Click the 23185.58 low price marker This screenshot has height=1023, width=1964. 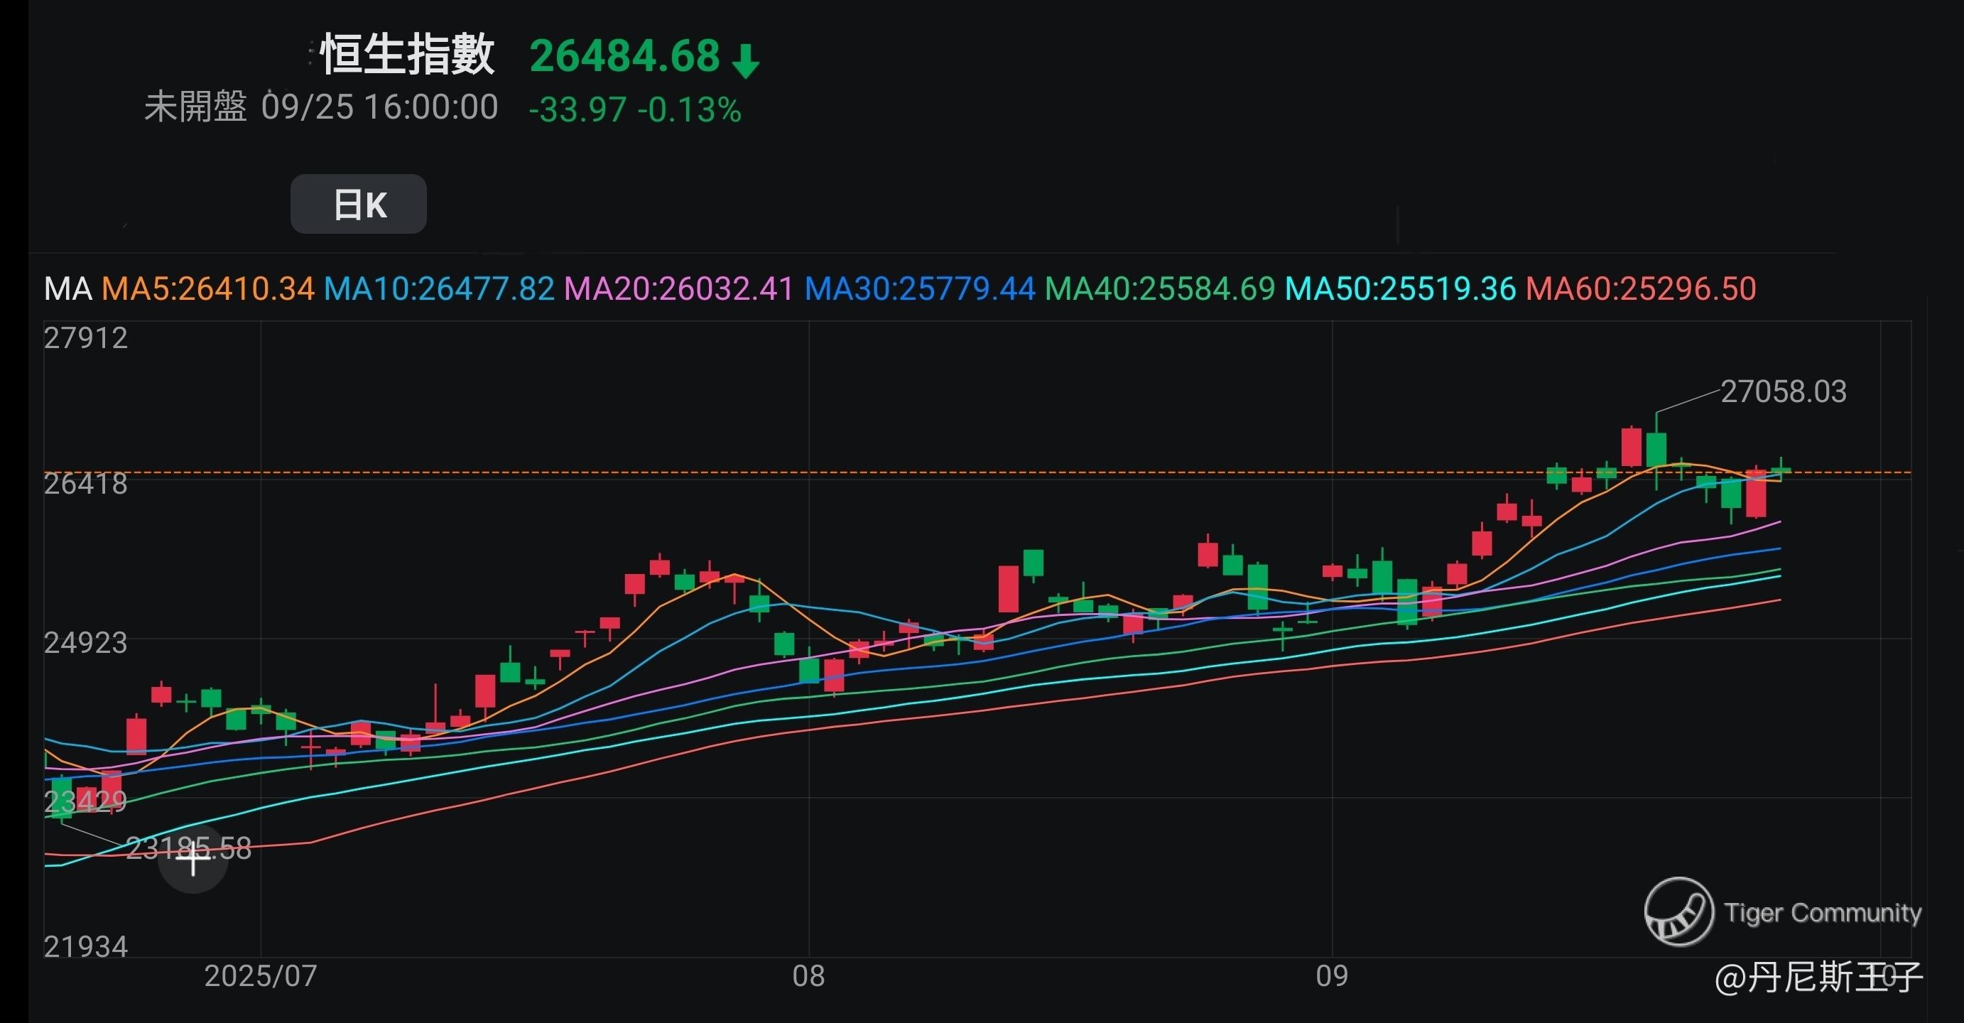pos(188,848)
